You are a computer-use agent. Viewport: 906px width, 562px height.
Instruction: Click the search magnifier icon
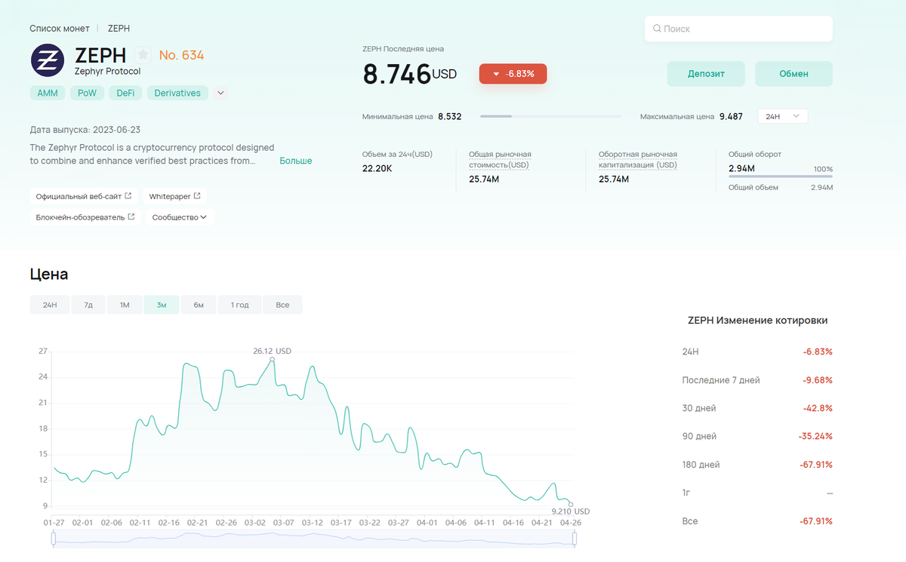(658, 29)
